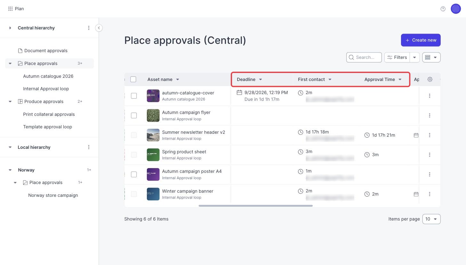The width and height of the screenshot is (466, 265).
Task: Select Autumn campaign poster A4 checkbox
Action: pyautogui.click(x=134, y=174)
